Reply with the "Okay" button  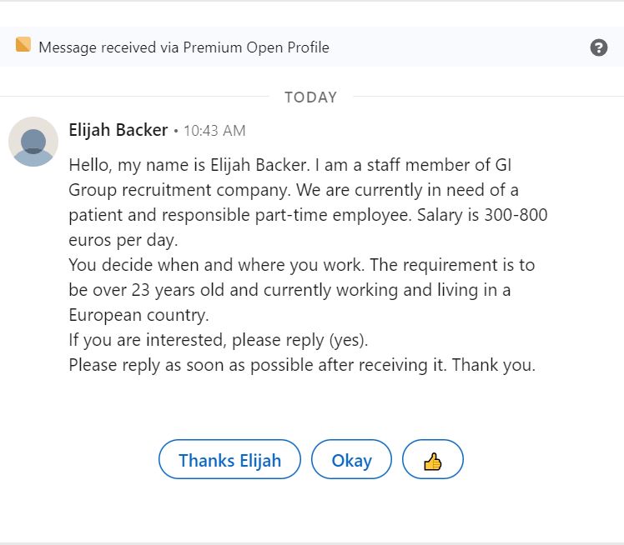[x=351, y=459]
